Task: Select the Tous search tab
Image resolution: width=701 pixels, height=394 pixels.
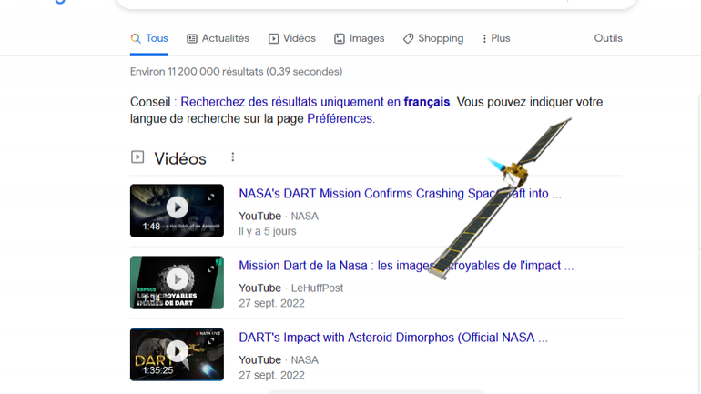Action: (149, 38)
